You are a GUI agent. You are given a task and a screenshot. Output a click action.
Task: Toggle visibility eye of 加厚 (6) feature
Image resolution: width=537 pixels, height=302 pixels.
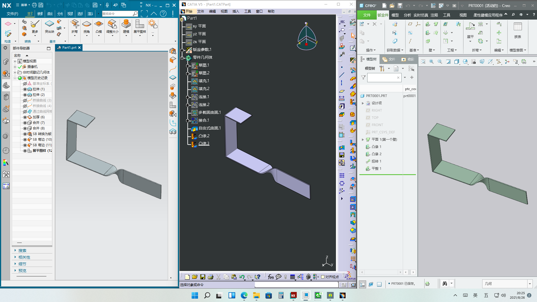click(x=25, y=117)
